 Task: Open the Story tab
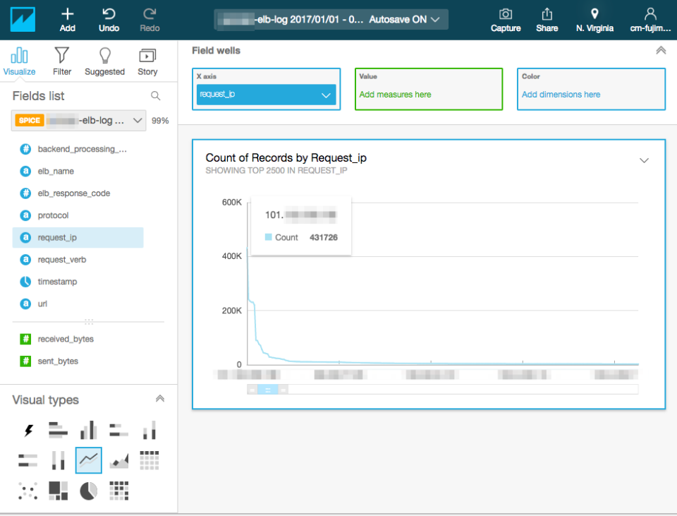pos(147,60)
